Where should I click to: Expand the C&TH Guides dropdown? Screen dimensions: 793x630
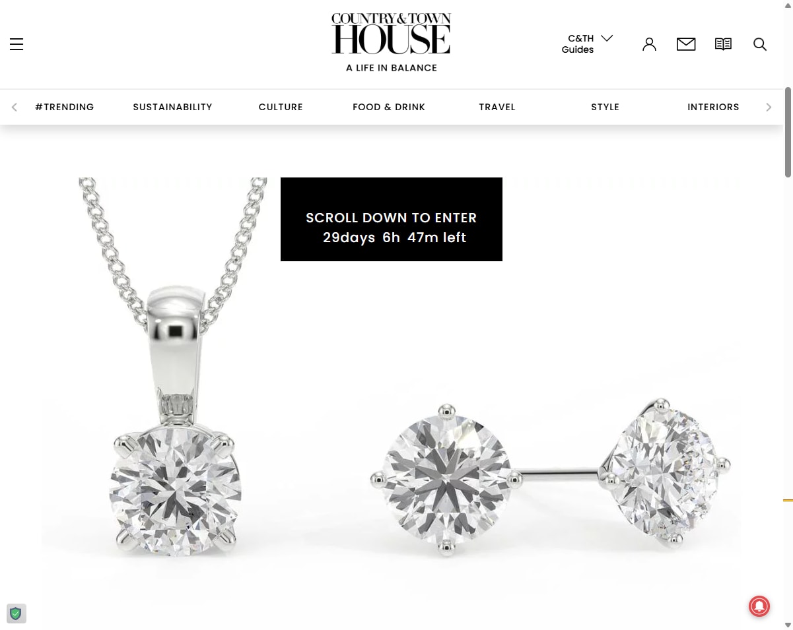tap(587, 44)
